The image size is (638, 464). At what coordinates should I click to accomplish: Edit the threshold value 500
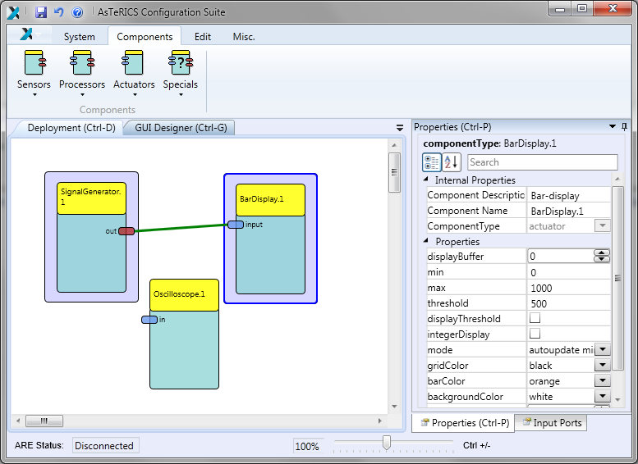click(x=569, y=303)
